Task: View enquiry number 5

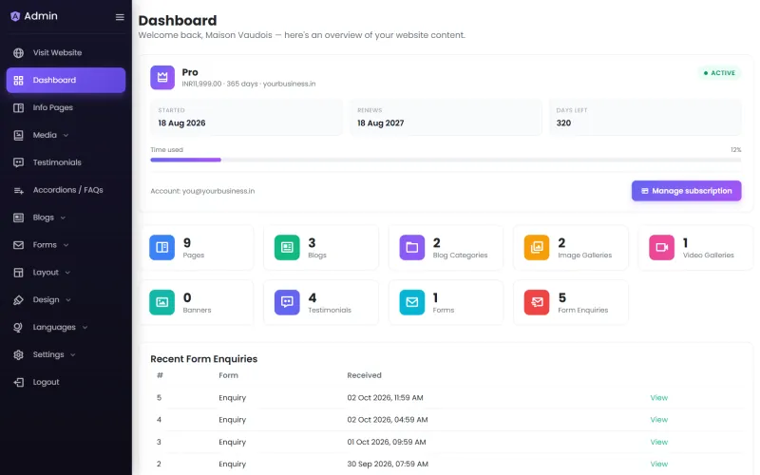Action: [x=658, y=398]
